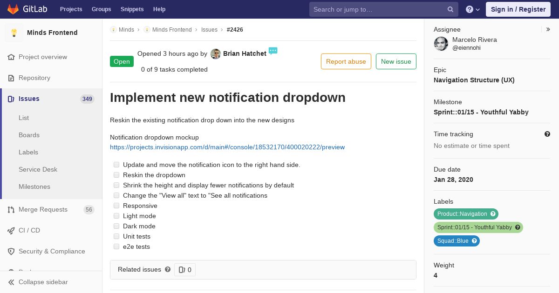
Task: Click Brian Hatchet's avatar image
Action: [x=215, y=54]
